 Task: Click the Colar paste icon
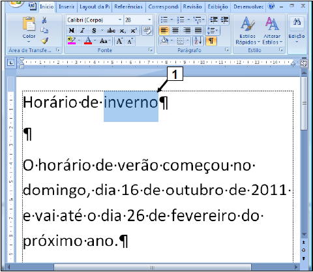[x=29, y=23]
